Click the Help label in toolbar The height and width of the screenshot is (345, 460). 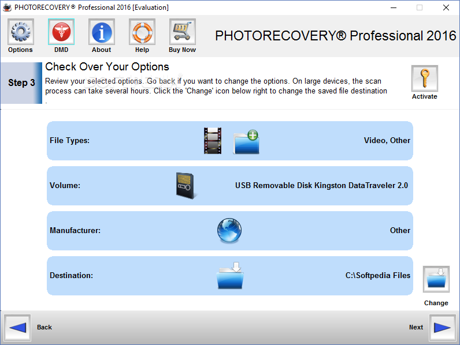tap(142, 50)
